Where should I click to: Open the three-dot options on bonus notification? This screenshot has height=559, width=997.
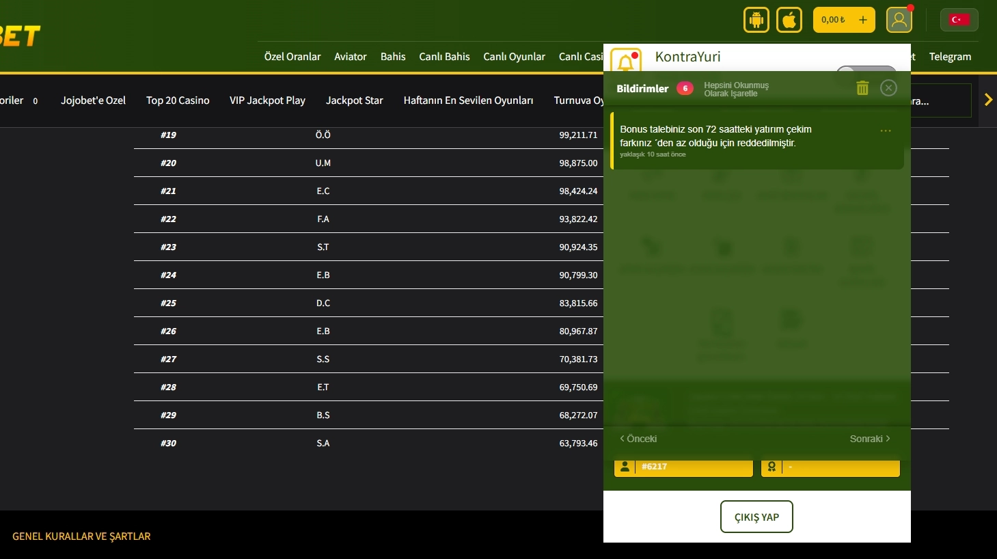pos(886,131)
